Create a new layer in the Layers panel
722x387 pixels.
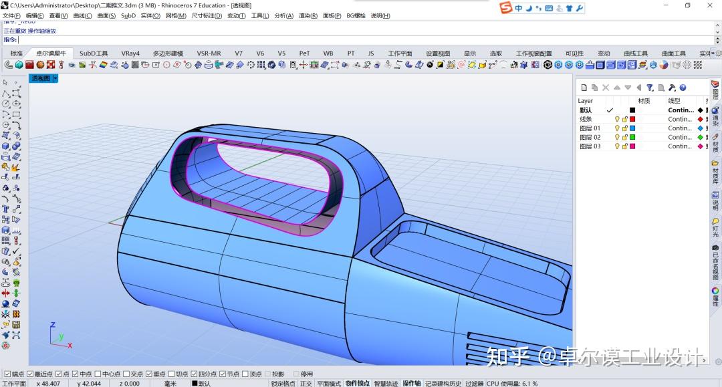pos(583,88)
